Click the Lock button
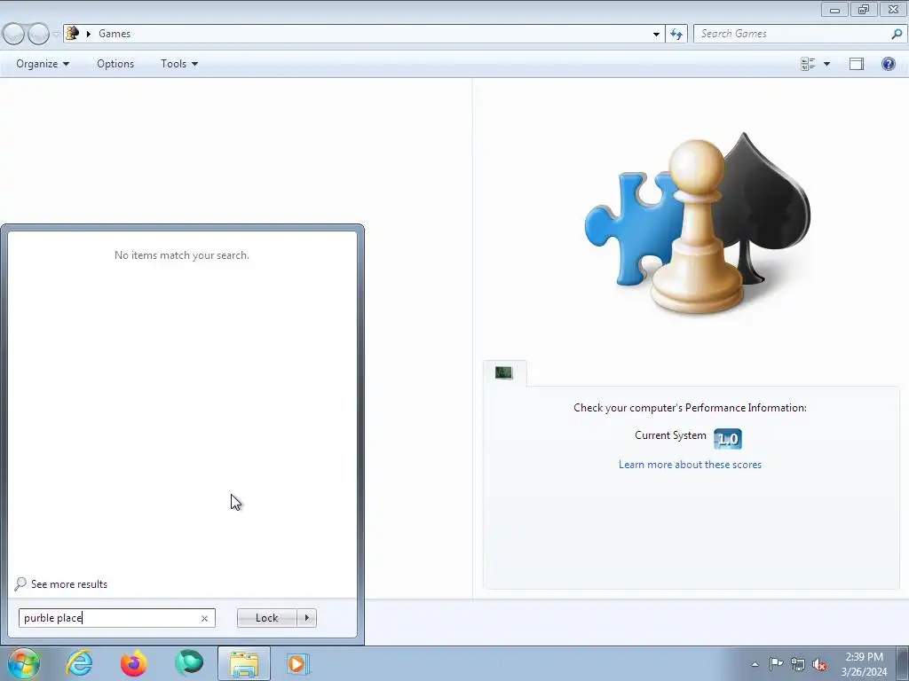 pyautogui.click(x=266, y=618)
